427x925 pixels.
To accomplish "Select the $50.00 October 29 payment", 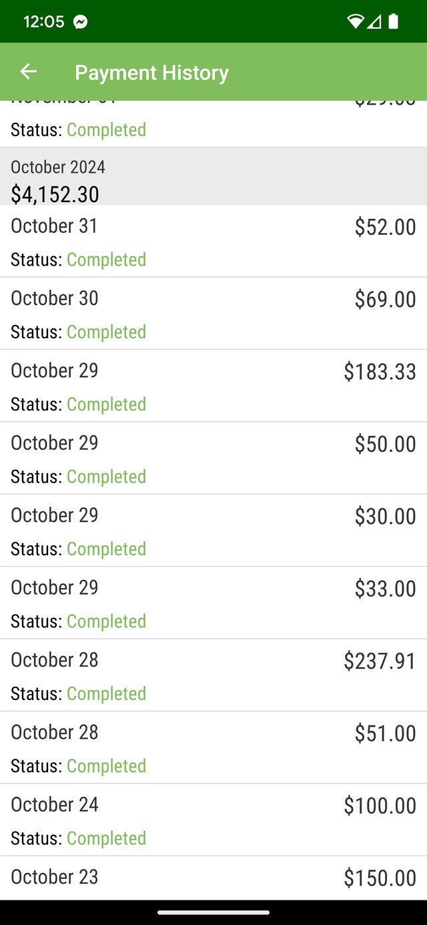I will [213, 458].
